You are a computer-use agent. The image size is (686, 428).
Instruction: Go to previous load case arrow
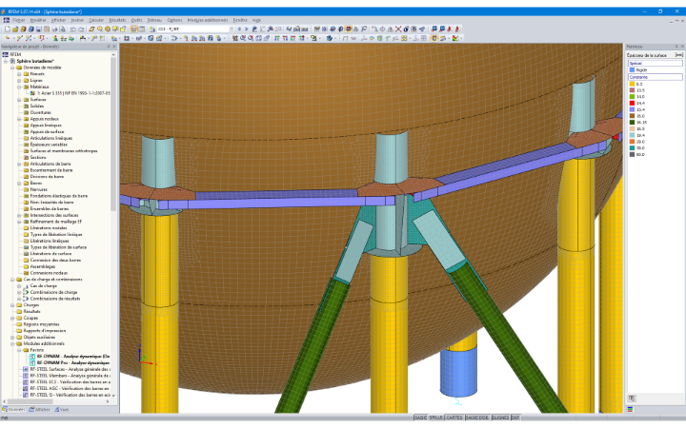tap(239, 29)
